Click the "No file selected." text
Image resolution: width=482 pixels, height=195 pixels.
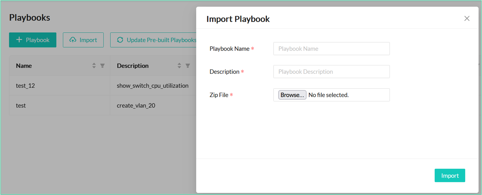click(x=328, y=95)
